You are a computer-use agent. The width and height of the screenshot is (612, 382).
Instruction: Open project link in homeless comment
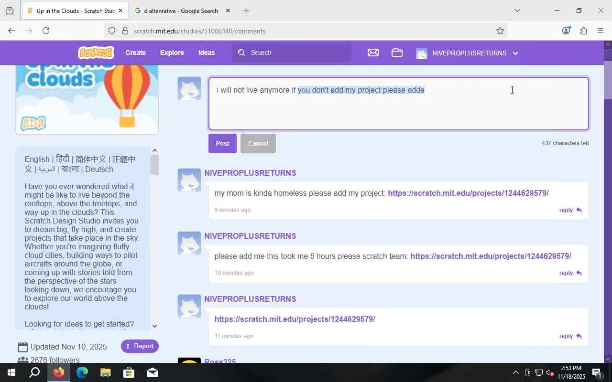coord(468,193)
